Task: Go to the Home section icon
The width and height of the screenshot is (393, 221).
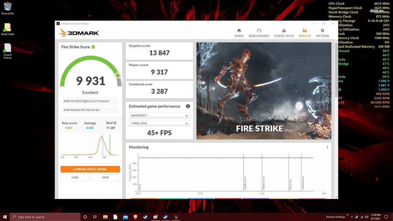Action: 239,31
